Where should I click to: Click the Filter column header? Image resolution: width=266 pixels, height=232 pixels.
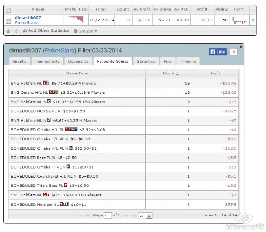pyautogui.click(x=101, y=9)
